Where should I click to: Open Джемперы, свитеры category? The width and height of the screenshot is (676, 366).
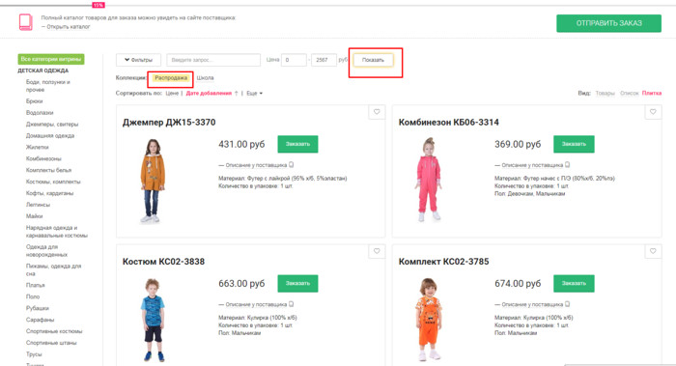pos(52,125)
